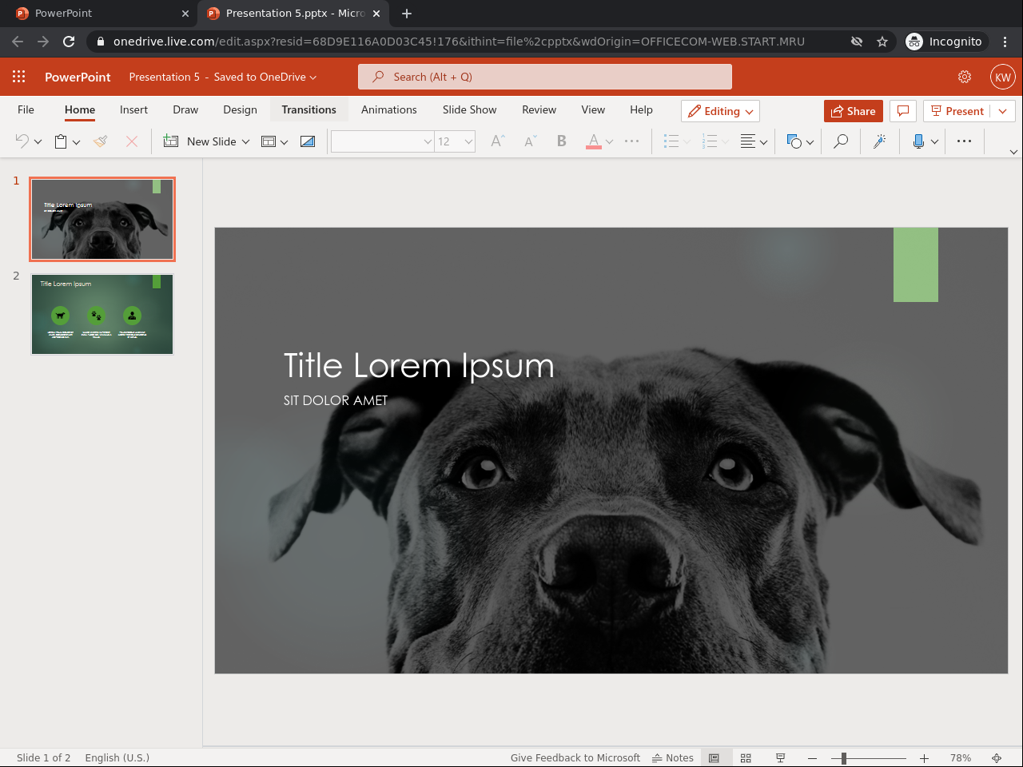
Task: Open the Comments pane icon
Action: click(903, 111)
